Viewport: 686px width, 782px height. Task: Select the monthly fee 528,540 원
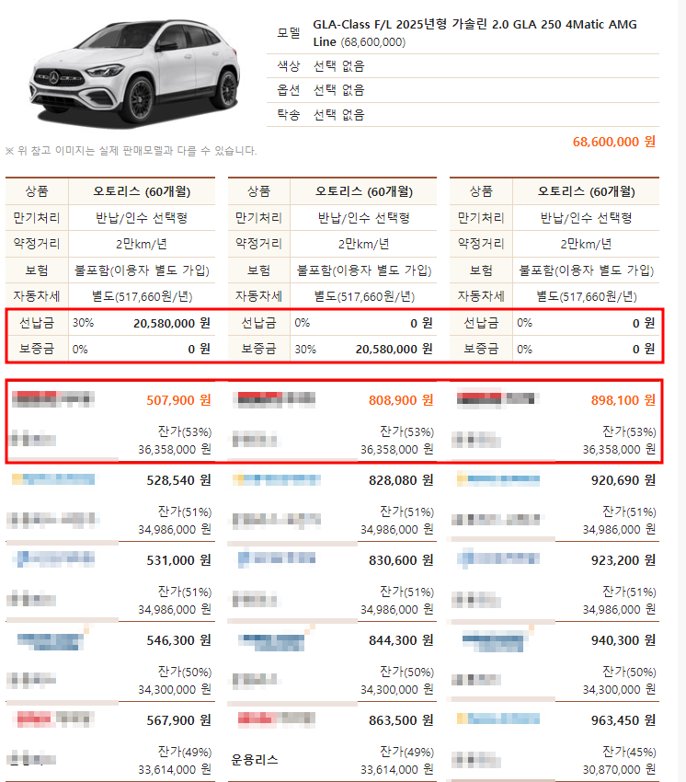click(x=178, y=480)
